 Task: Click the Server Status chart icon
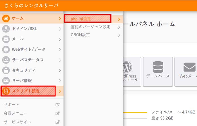click(x=6, y=60)
